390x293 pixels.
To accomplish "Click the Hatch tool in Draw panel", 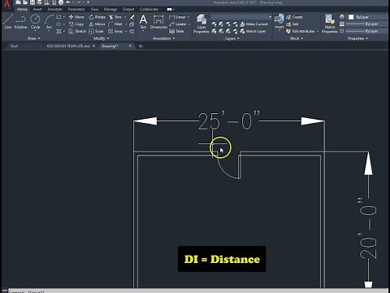I will [58, 31].
